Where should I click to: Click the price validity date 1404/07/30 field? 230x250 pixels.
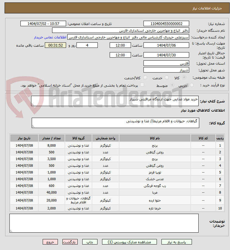(x=166, y=55)
